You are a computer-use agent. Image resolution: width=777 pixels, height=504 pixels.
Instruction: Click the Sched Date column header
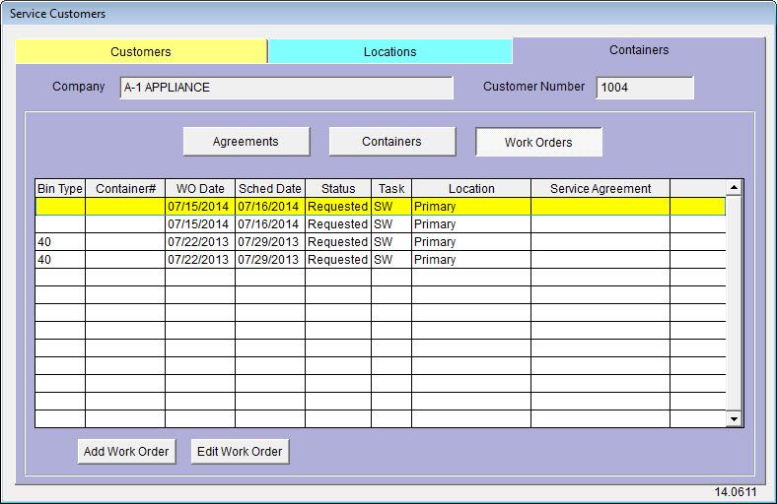(270, 188)
